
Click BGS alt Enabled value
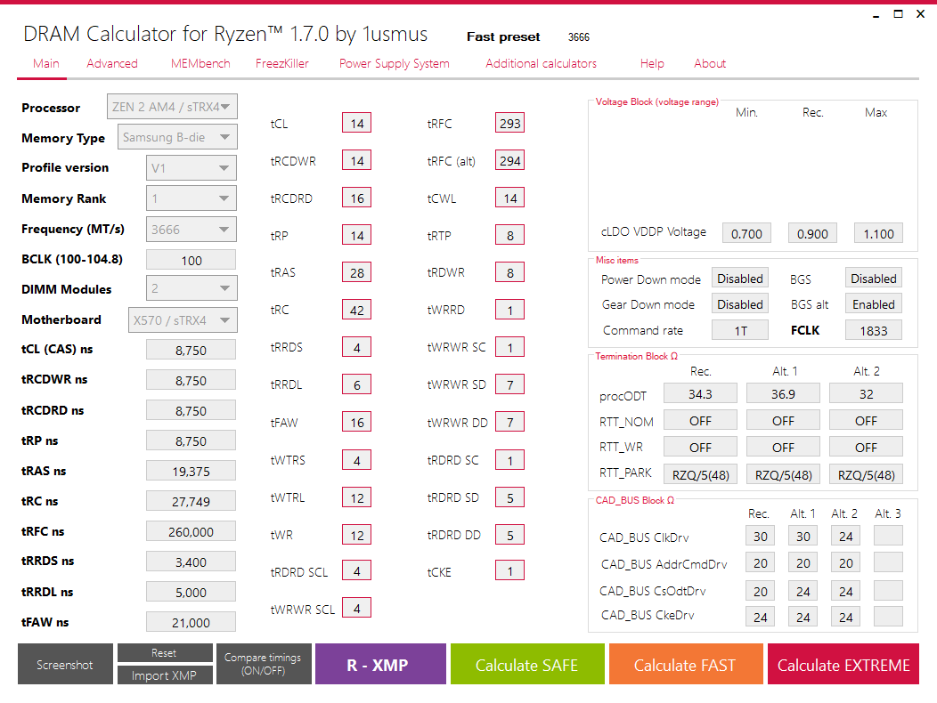coord(874,304)
